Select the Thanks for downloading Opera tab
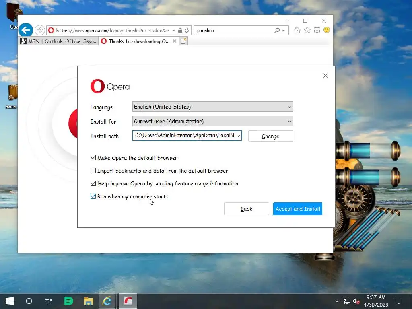412x309 pixels. (x=136, y=41)
